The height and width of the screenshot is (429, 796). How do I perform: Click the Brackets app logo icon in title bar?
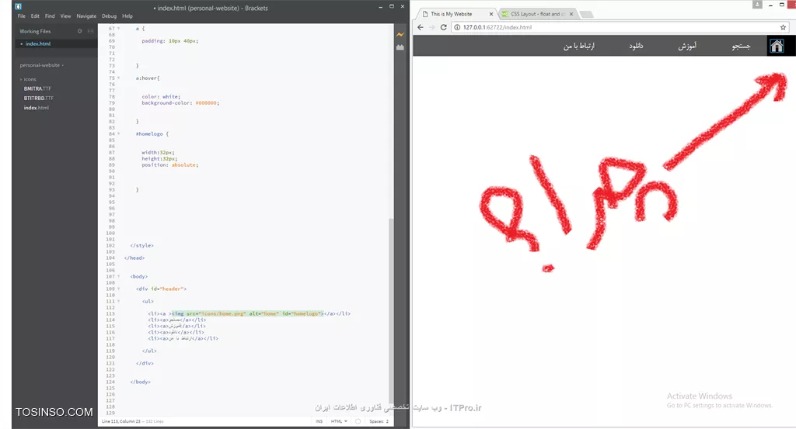pyautogui.click(x=19, y=6)
